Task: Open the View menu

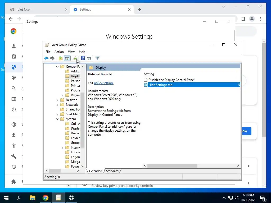Action: point(71,52)
